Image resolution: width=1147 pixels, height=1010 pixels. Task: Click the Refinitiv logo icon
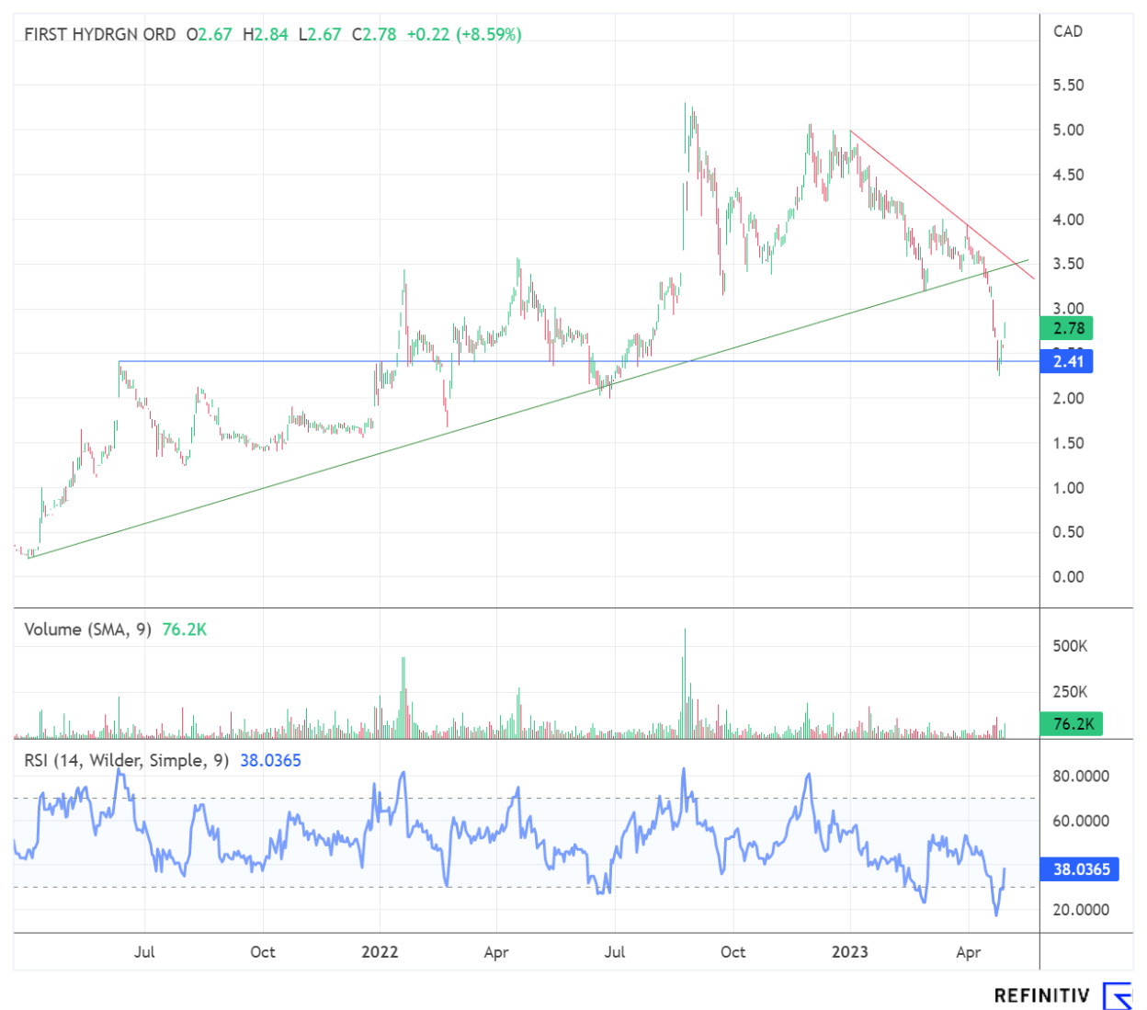1118,995
